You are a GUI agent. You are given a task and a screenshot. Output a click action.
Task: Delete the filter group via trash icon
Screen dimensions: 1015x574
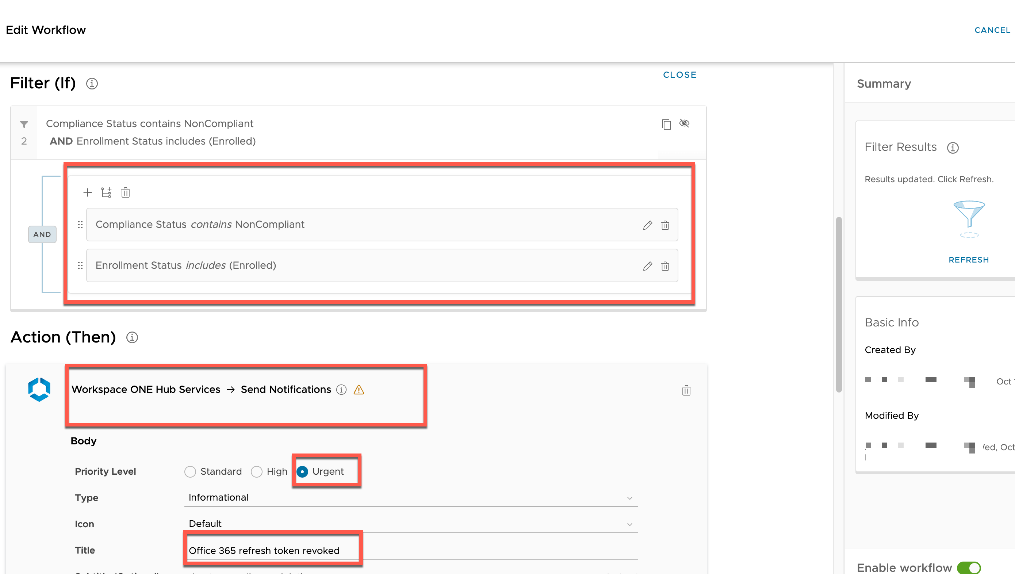[x=125, y=192]
